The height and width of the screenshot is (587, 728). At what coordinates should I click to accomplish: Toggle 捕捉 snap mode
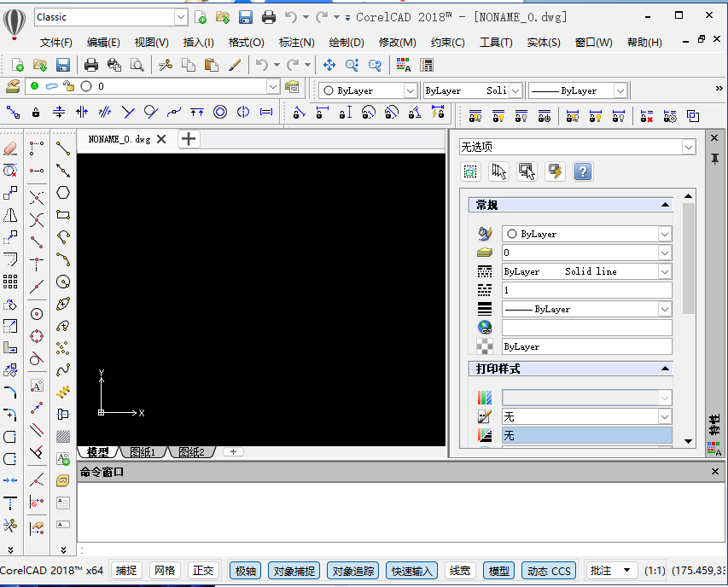(x=126, y=571)
